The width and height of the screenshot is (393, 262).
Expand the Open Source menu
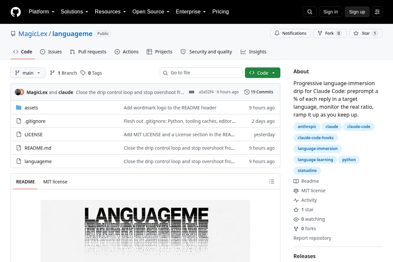pyautogui.click(x=151, y=11)
